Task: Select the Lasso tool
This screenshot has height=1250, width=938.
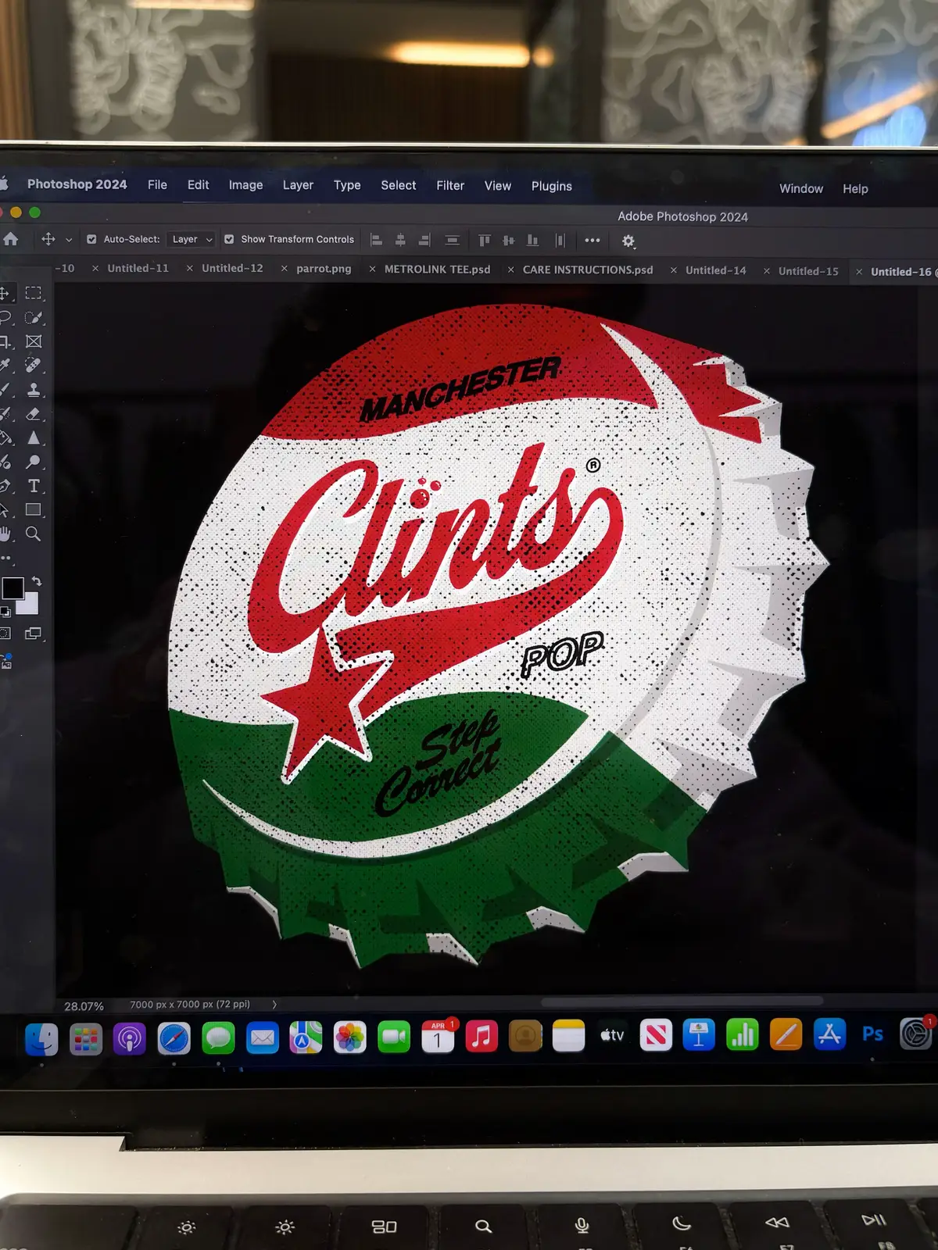Action: [5, 317]
